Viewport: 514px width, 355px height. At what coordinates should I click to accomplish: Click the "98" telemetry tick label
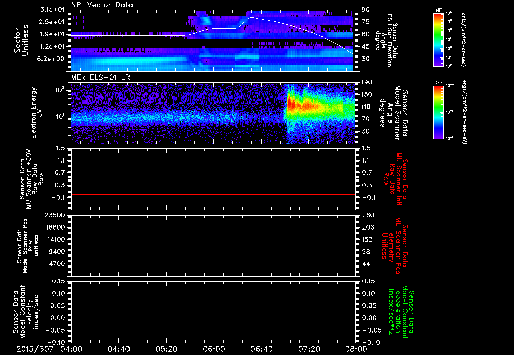click(366, 252)
